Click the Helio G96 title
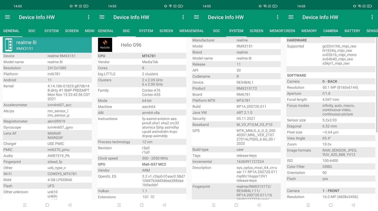 pyautogui.click(x=131, y=45)
